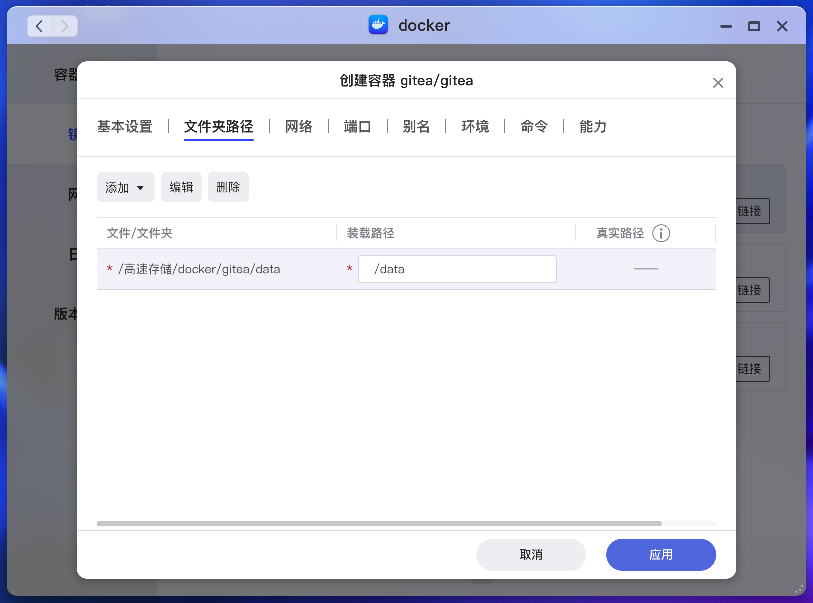Switch to the 基本设置 tab

pos(125,127)
